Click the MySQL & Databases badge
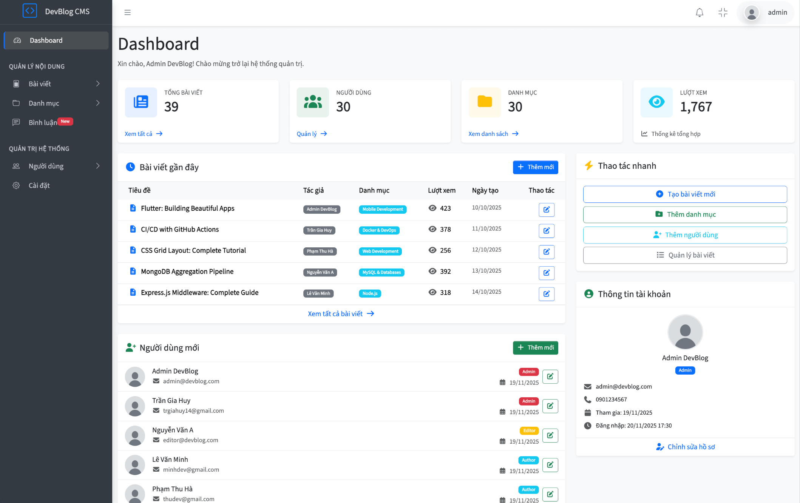Screen dimensions: 800x503 tap(381, 273)
